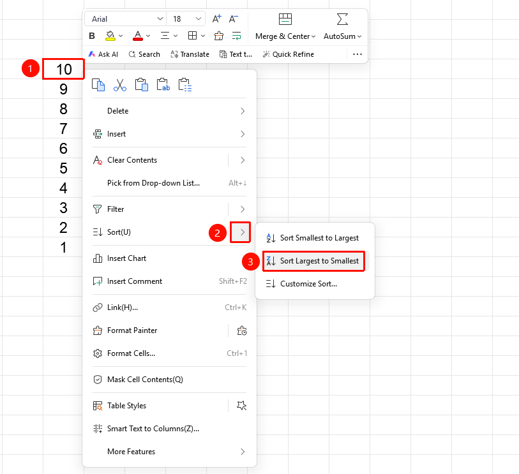Click the timed Format Painter icon at row end
519x474 pixels.
tap(242, 330)
